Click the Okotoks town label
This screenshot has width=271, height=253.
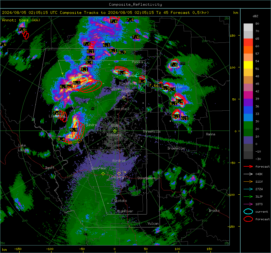120,201
